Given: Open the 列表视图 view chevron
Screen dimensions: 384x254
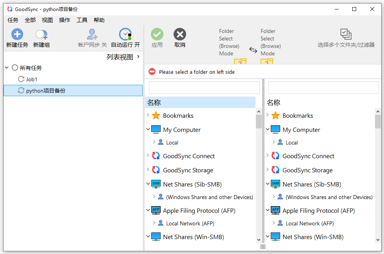Looking at the screenshot, I should click(138, 57).
